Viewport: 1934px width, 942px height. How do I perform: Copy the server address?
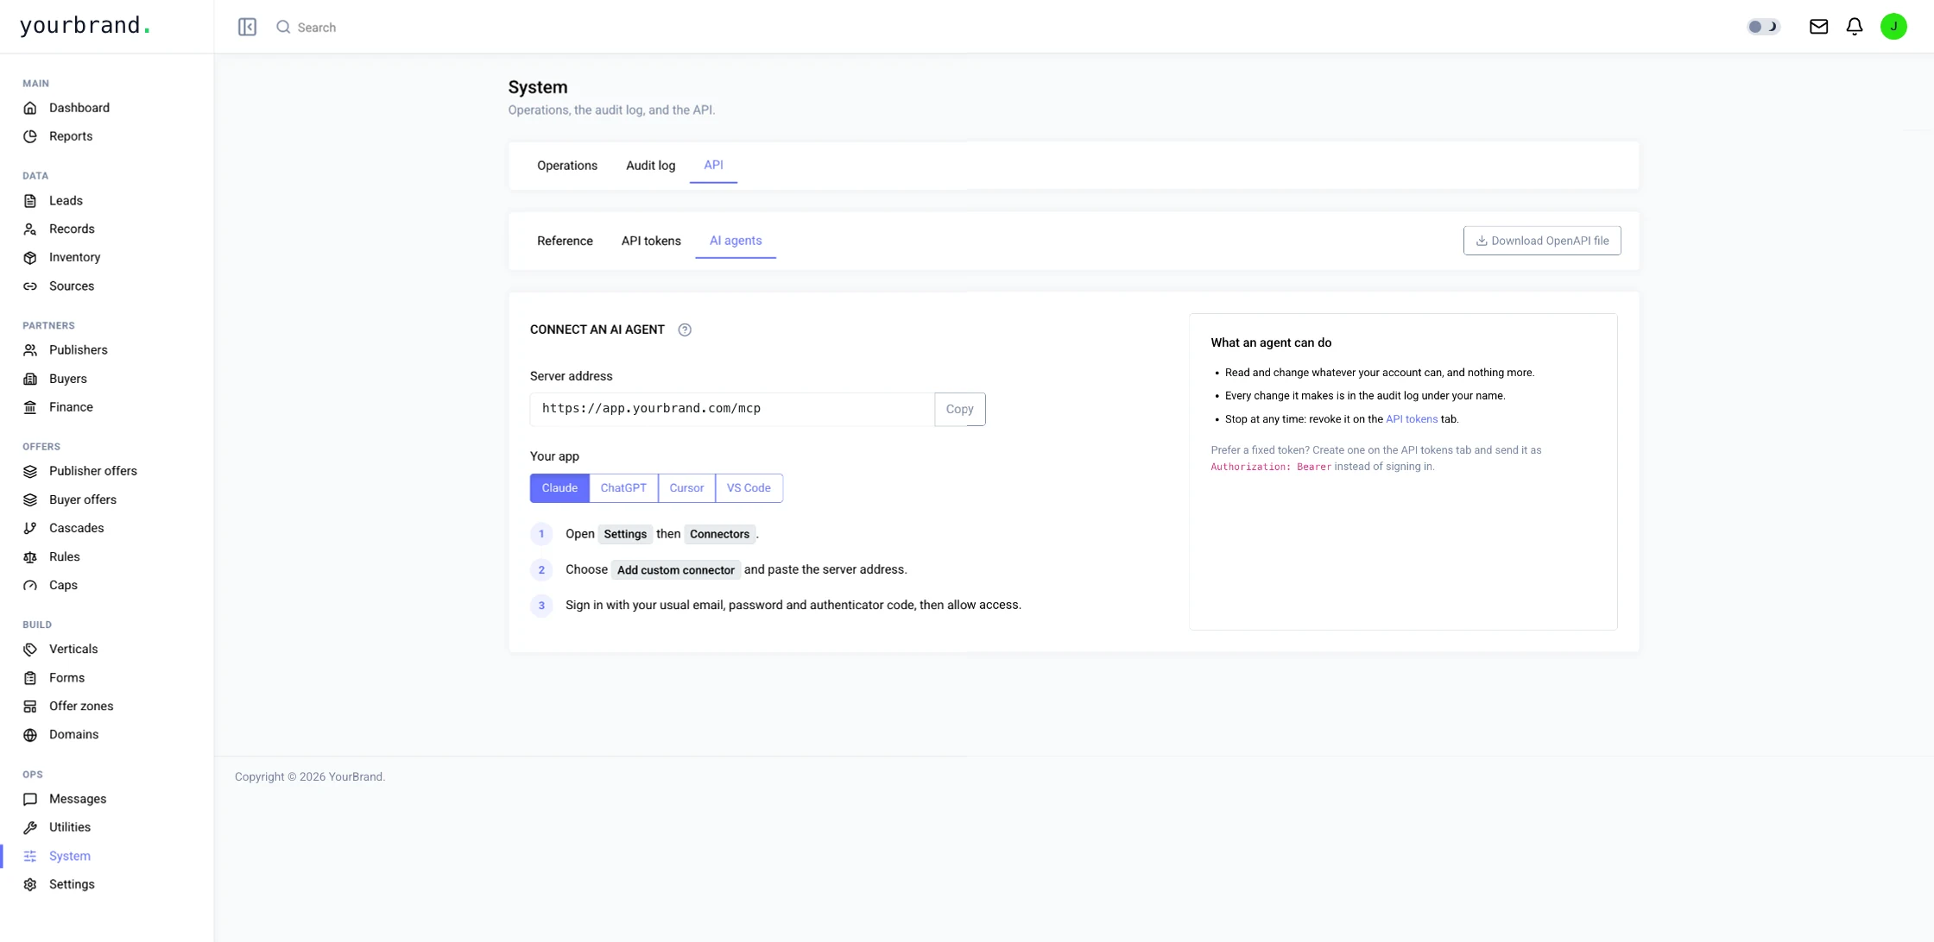[x=959, y=410]
